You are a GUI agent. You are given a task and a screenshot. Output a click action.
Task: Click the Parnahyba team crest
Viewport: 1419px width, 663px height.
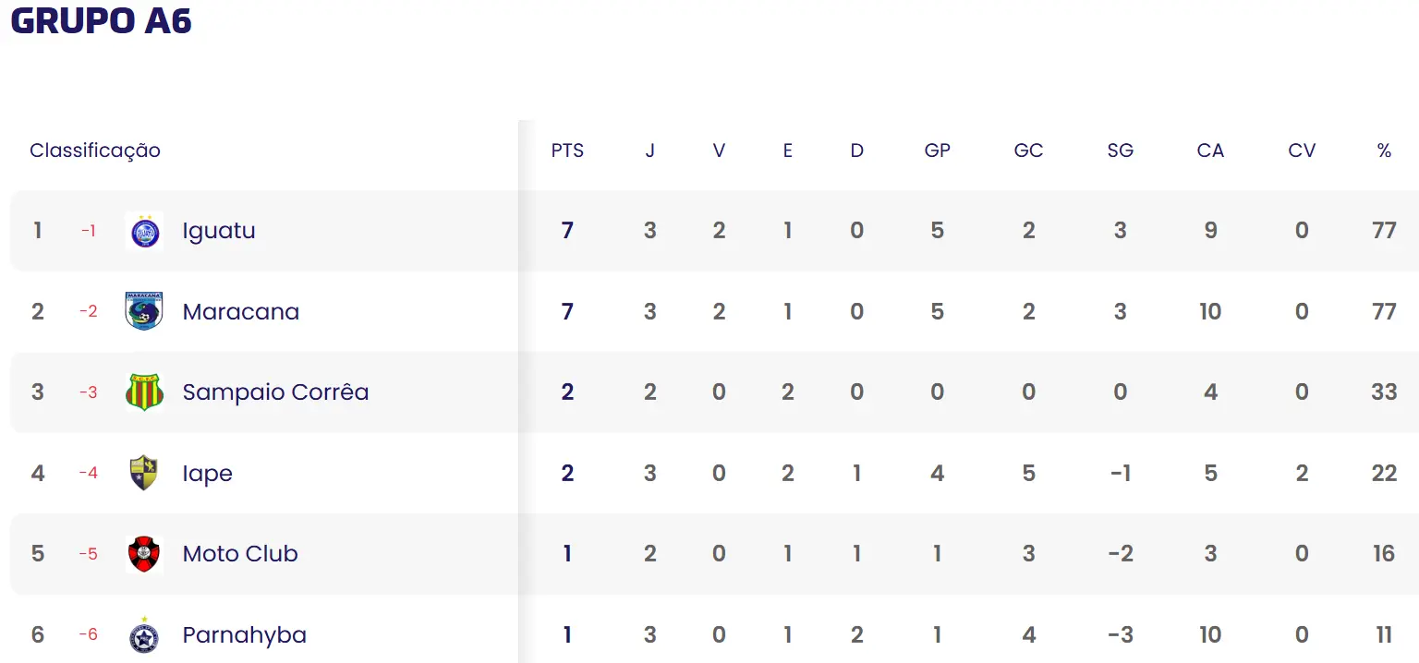point(144,635)
